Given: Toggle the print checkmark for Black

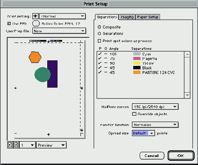Looking at the screenshot, I should pos(100,68).
